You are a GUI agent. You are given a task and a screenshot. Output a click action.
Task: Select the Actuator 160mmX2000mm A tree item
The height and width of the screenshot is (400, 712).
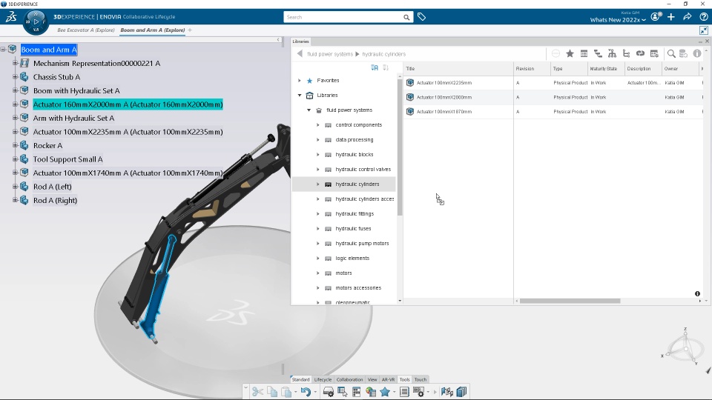pos(128,104)
